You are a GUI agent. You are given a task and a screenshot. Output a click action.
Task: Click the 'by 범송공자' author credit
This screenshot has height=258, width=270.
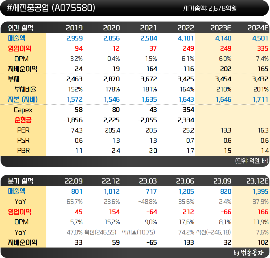click(249, 253)
